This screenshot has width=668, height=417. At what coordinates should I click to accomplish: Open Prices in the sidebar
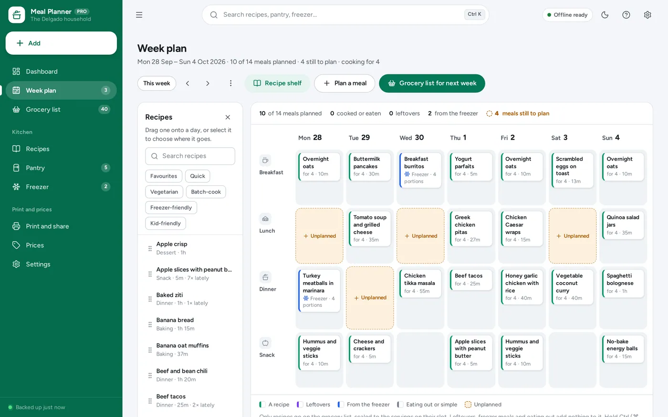tap(61, 245)
